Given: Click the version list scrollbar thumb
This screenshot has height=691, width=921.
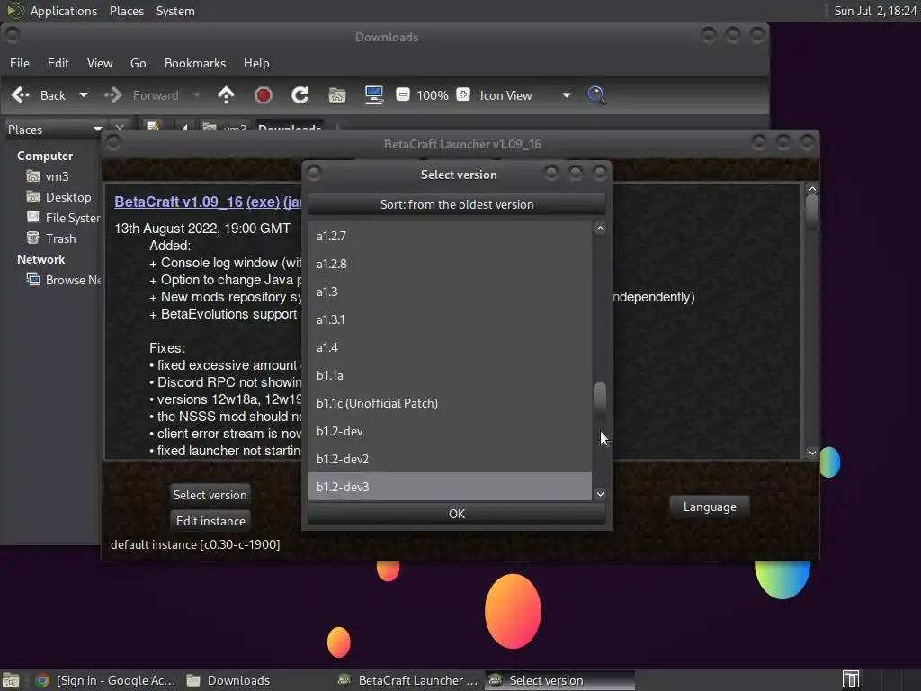Looking at the screenshot, I should click(600, 399).
